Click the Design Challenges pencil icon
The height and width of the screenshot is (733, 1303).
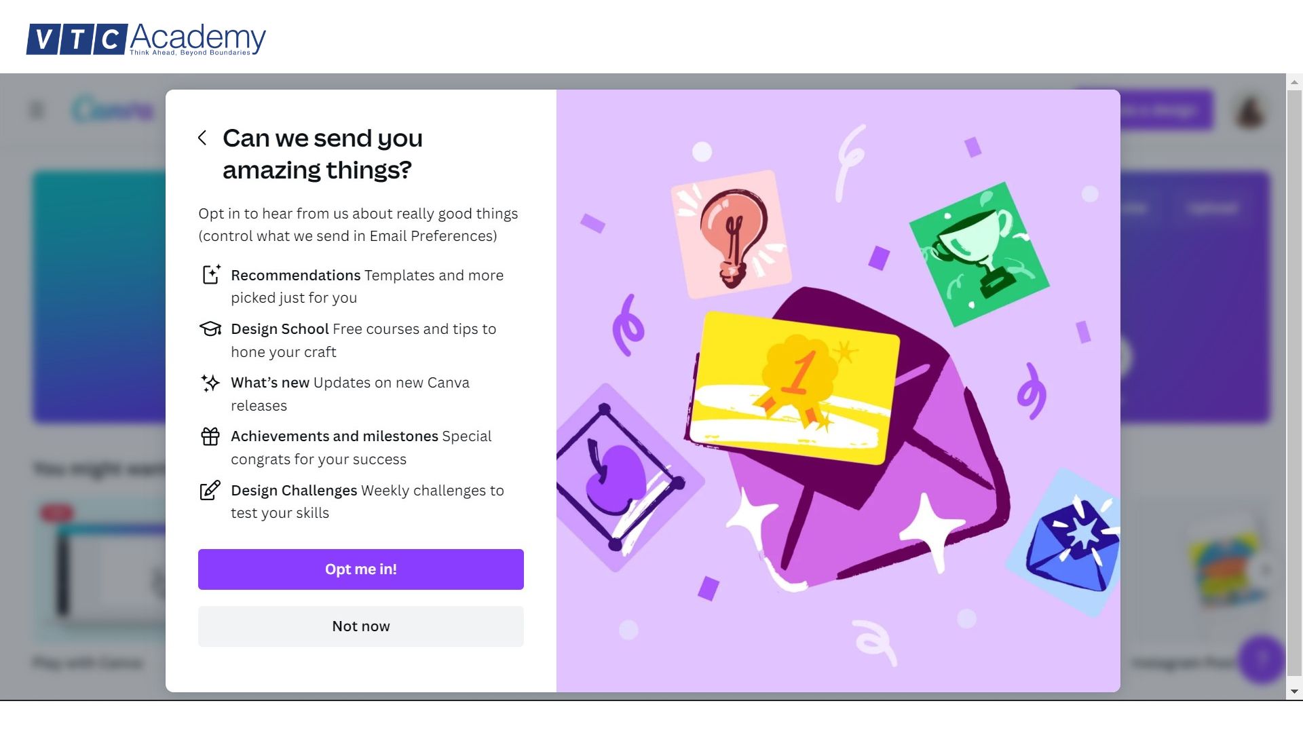(210, 490)
